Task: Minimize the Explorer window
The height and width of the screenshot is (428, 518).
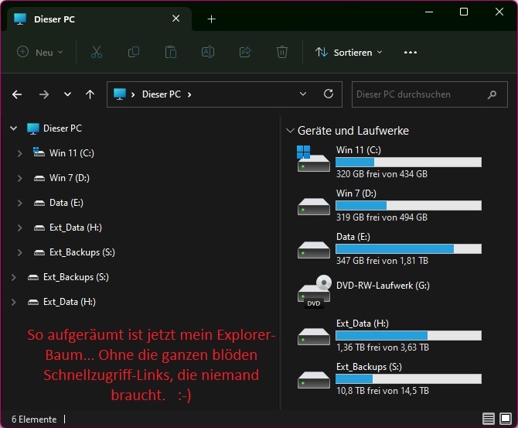Action: coord(429,12)
